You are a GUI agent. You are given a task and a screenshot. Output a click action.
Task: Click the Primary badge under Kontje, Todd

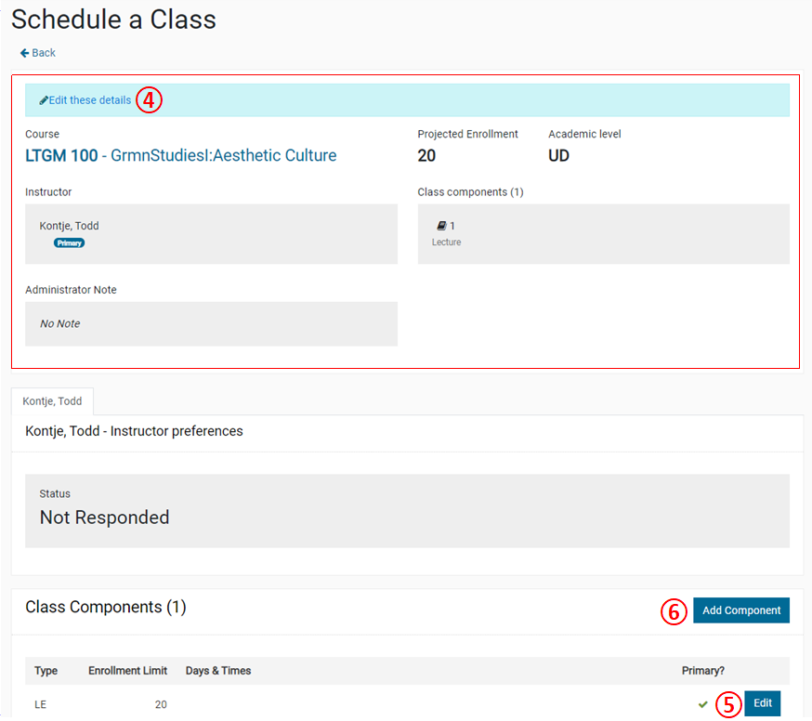69,242
